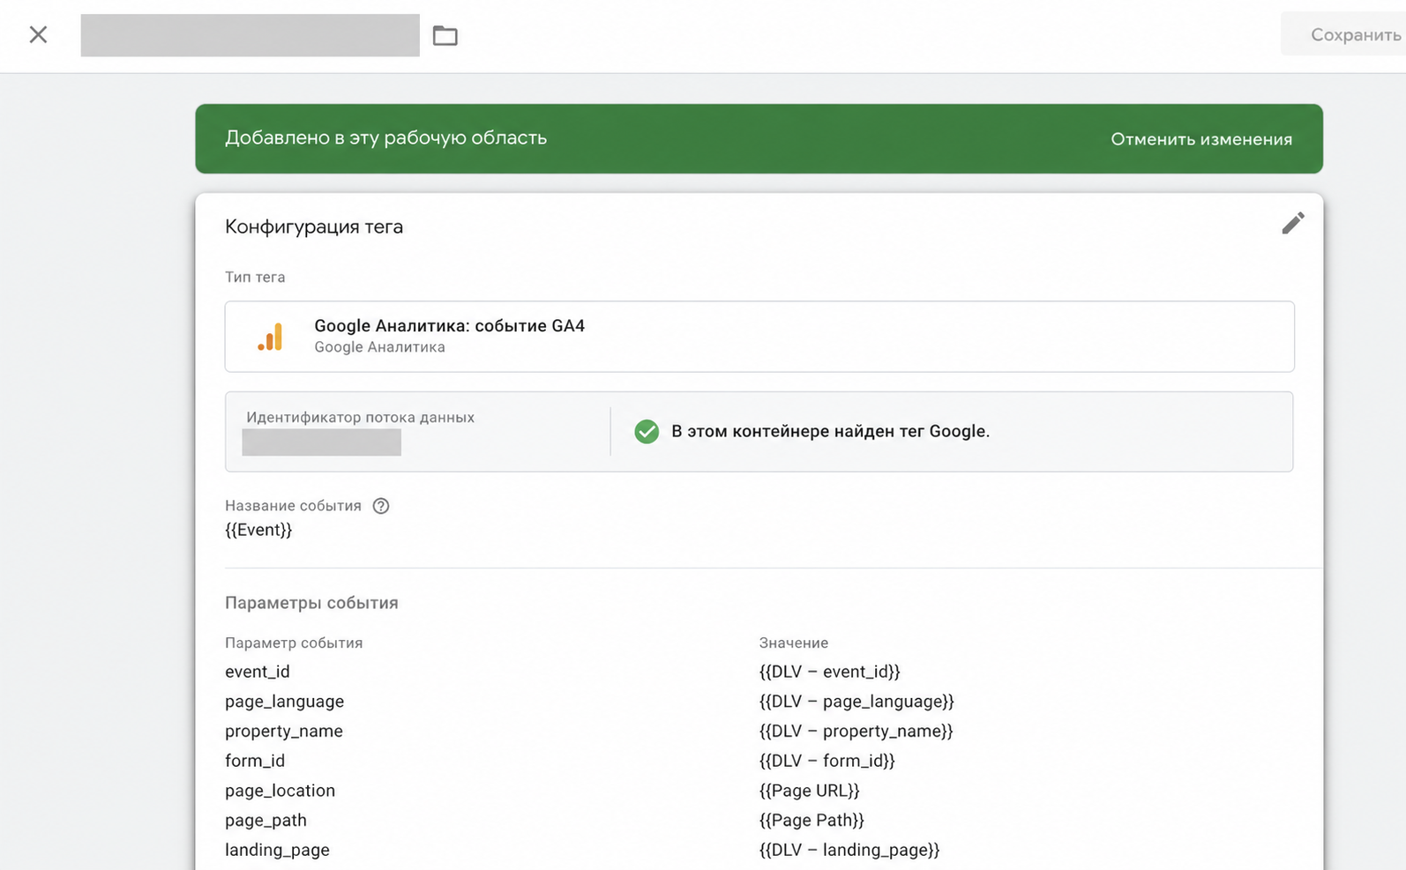Click the Конфигурация тега heading

coord(314,227)
